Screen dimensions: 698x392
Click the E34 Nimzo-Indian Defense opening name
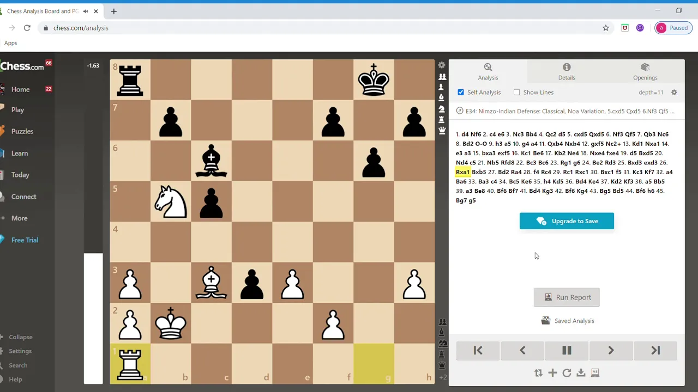point(571,111)
